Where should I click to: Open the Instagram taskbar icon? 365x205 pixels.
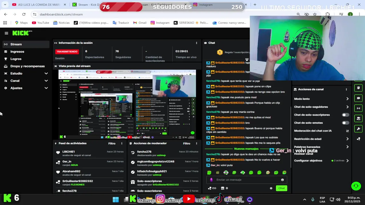click(160, 199)
